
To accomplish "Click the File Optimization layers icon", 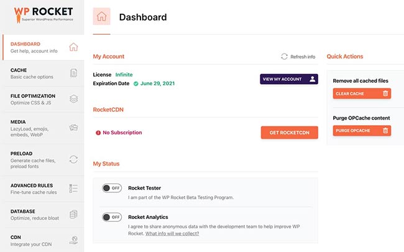I will tap(73, 99).
